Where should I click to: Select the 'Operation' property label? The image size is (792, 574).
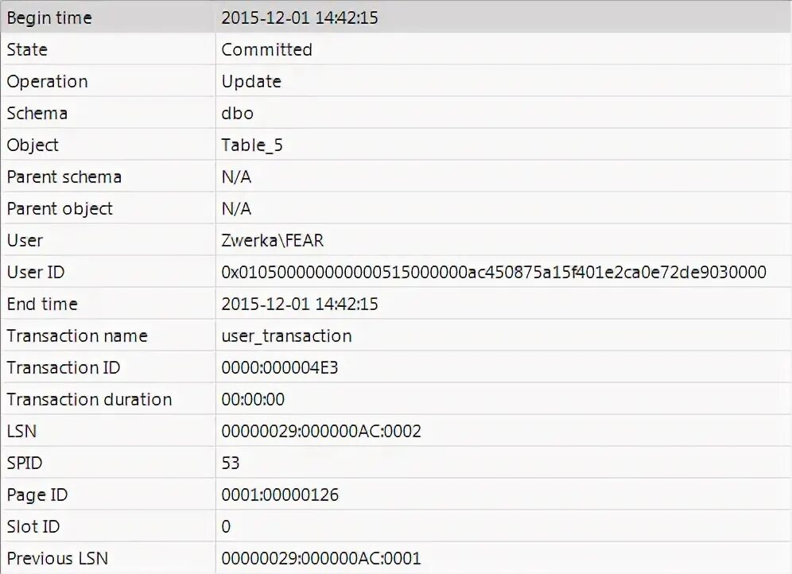47,81
